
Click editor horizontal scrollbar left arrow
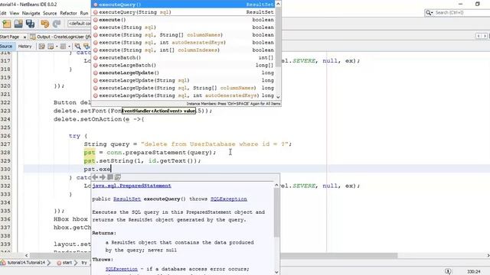[x=26, y=255]
